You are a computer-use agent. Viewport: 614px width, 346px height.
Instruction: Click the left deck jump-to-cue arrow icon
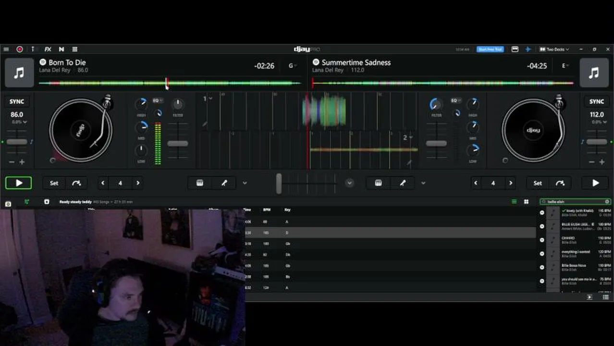coord(76,183)
